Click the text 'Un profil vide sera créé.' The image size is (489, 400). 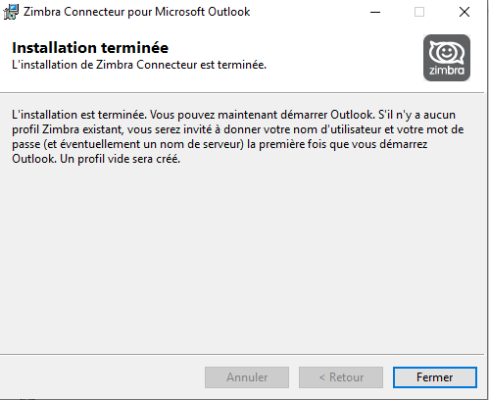point(120,159)
